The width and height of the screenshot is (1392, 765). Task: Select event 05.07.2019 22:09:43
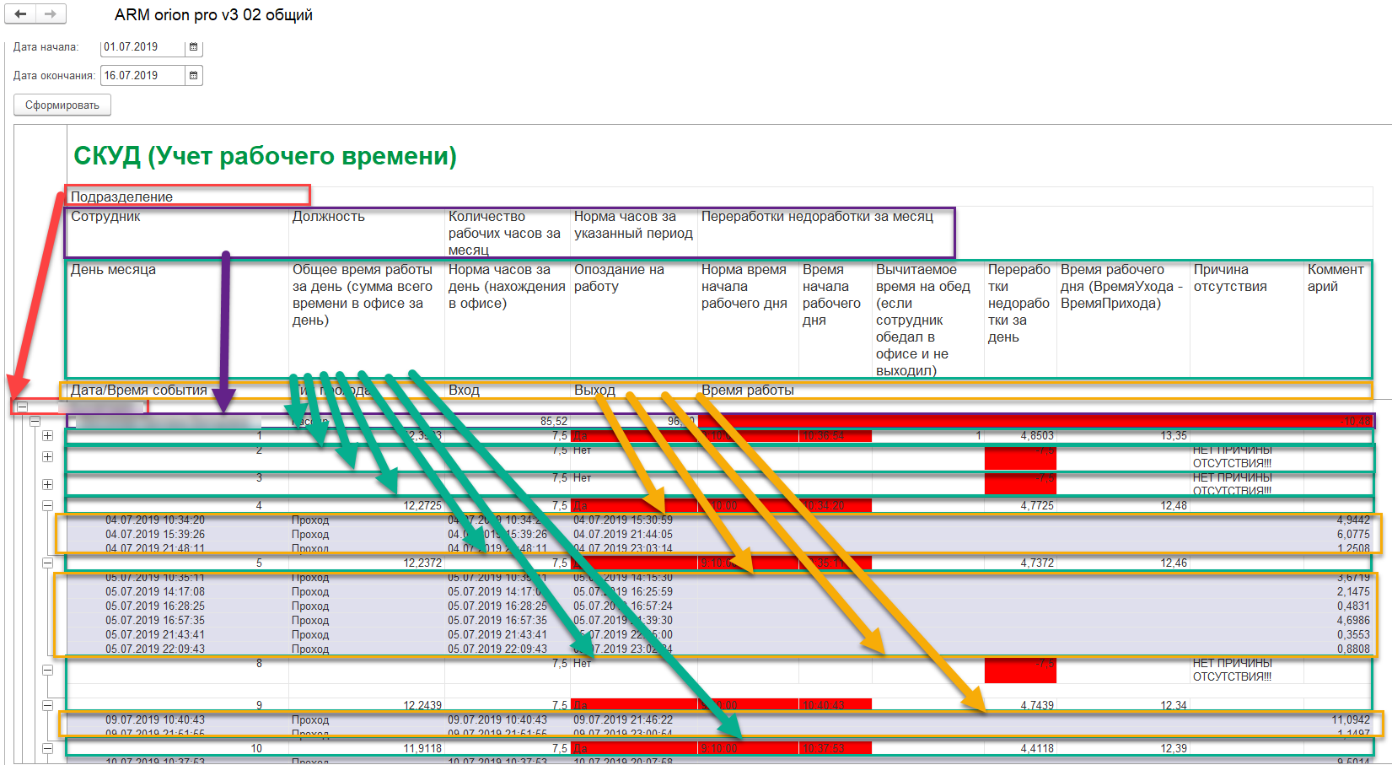(x=155, y=649)
